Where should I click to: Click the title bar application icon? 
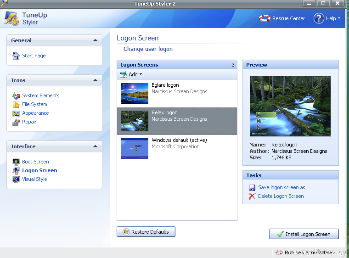4,3
